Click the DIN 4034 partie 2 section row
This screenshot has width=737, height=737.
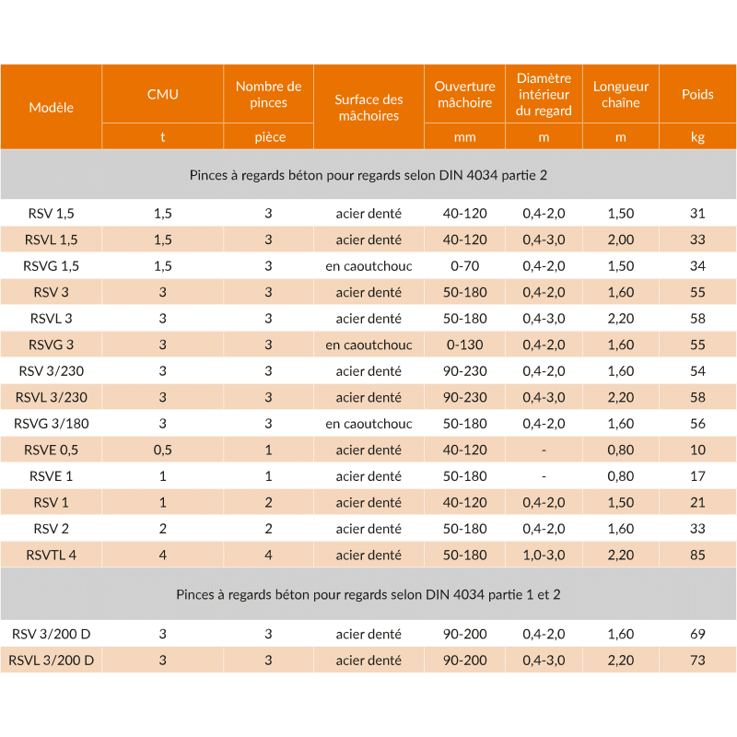(x=368, y=174)
